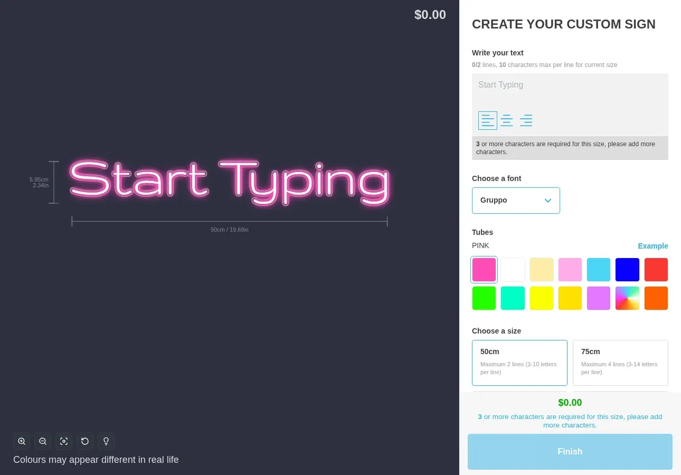The width and height of the screenshot is (681, 475).
Task: Pick the orange tube colour swatch
Action: 656,298
